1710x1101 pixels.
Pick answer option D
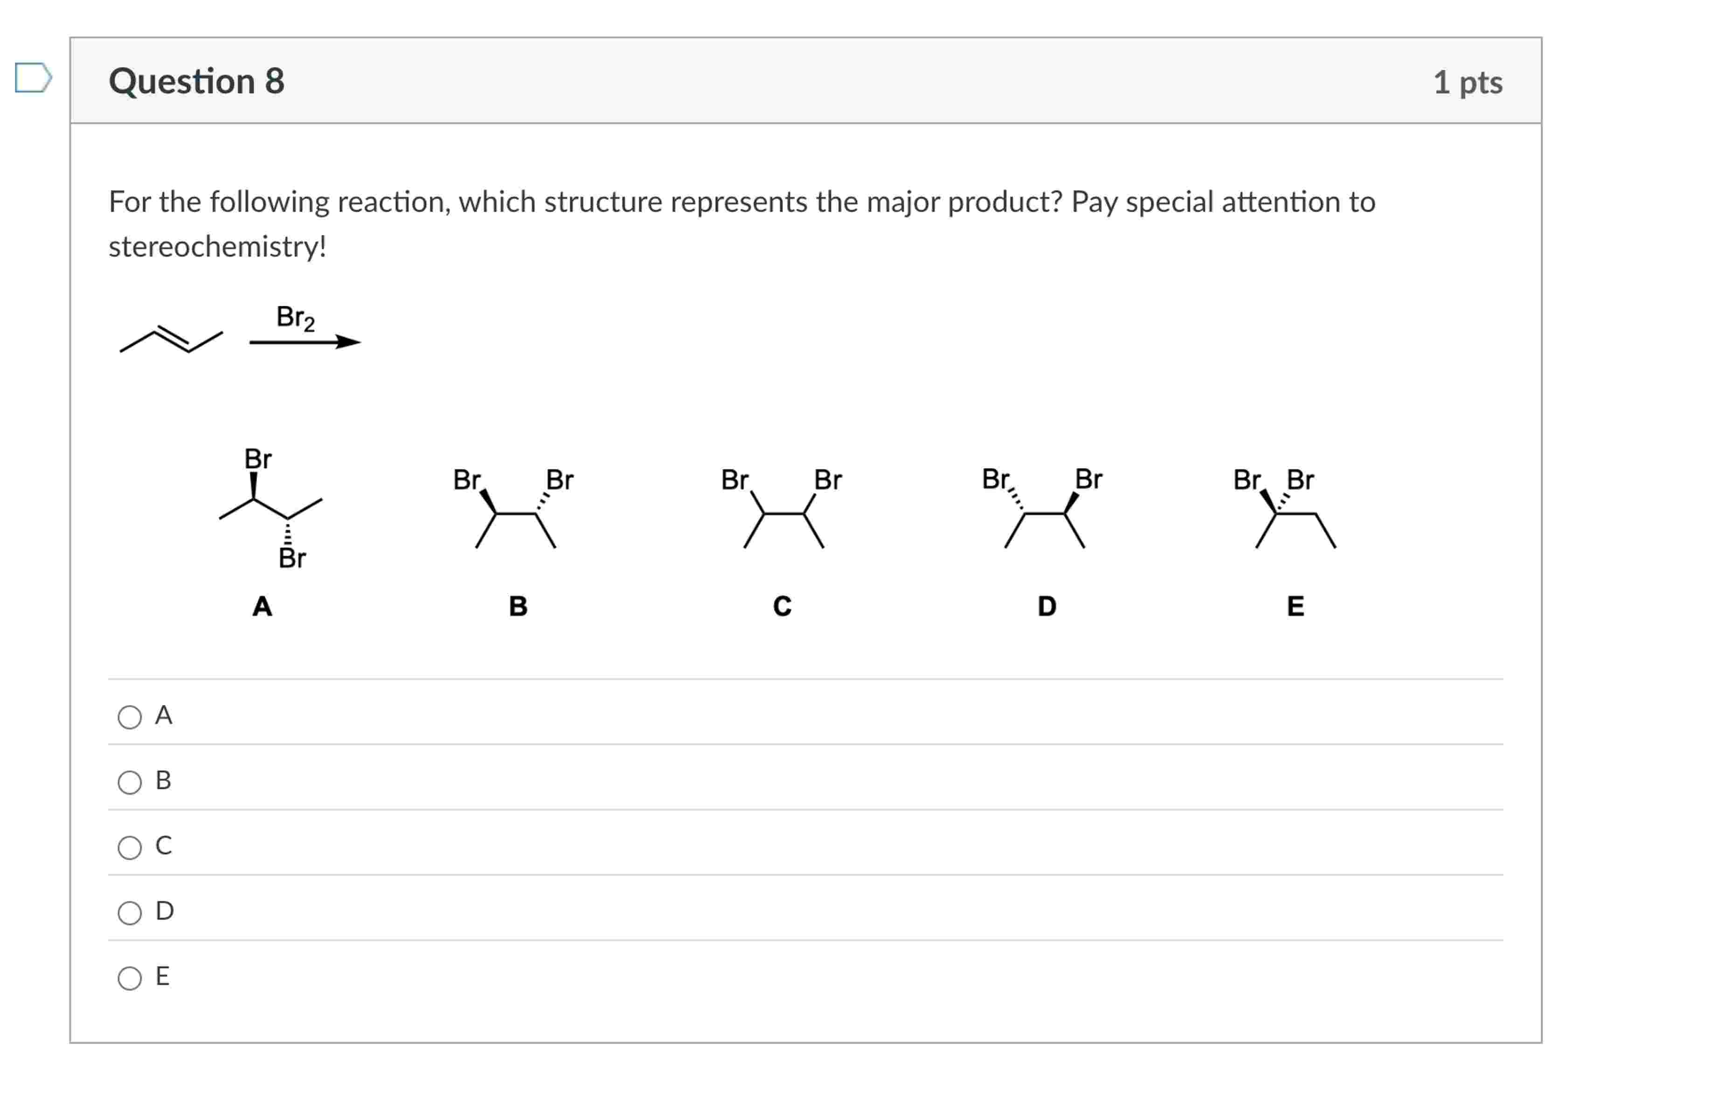pyautogui.click(x=129, y=913)
